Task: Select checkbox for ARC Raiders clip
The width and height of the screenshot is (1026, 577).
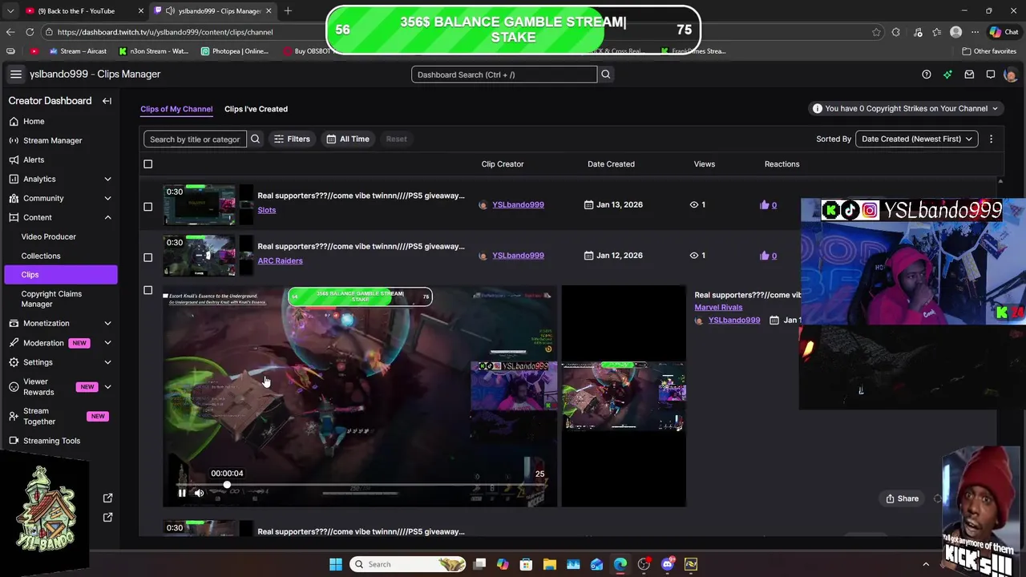Action: coord(147,257)
